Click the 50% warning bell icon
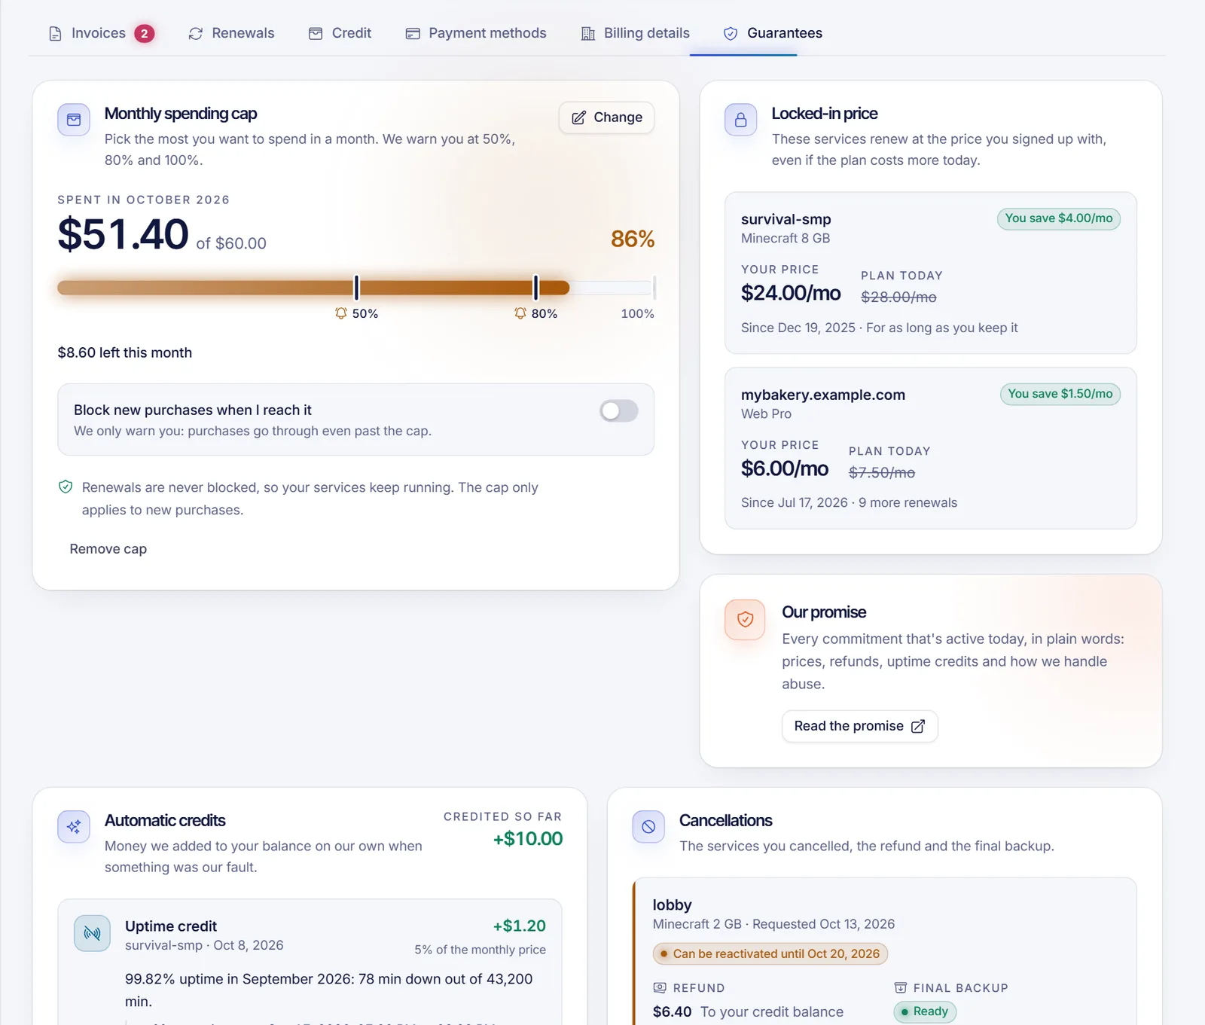The image size is (1205, 1025). click(x=341, y=313)
